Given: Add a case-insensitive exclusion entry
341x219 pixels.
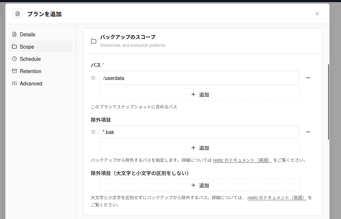Looking at the screenshot, I should click(x=199, y=185).
